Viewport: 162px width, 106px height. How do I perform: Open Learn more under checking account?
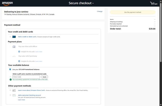(22, 100)
